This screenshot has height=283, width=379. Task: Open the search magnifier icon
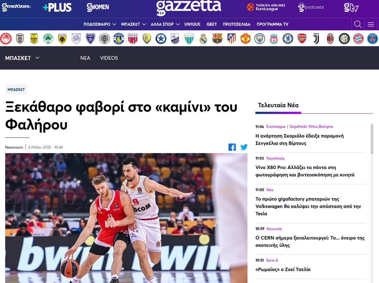pyautogui.click(x=358, y=24)
